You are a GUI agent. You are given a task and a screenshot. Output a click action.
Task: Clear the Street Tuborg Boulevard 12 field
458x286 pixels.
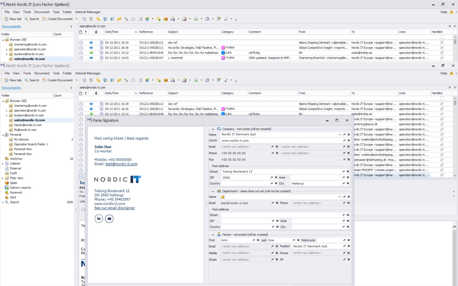(348, 172)
